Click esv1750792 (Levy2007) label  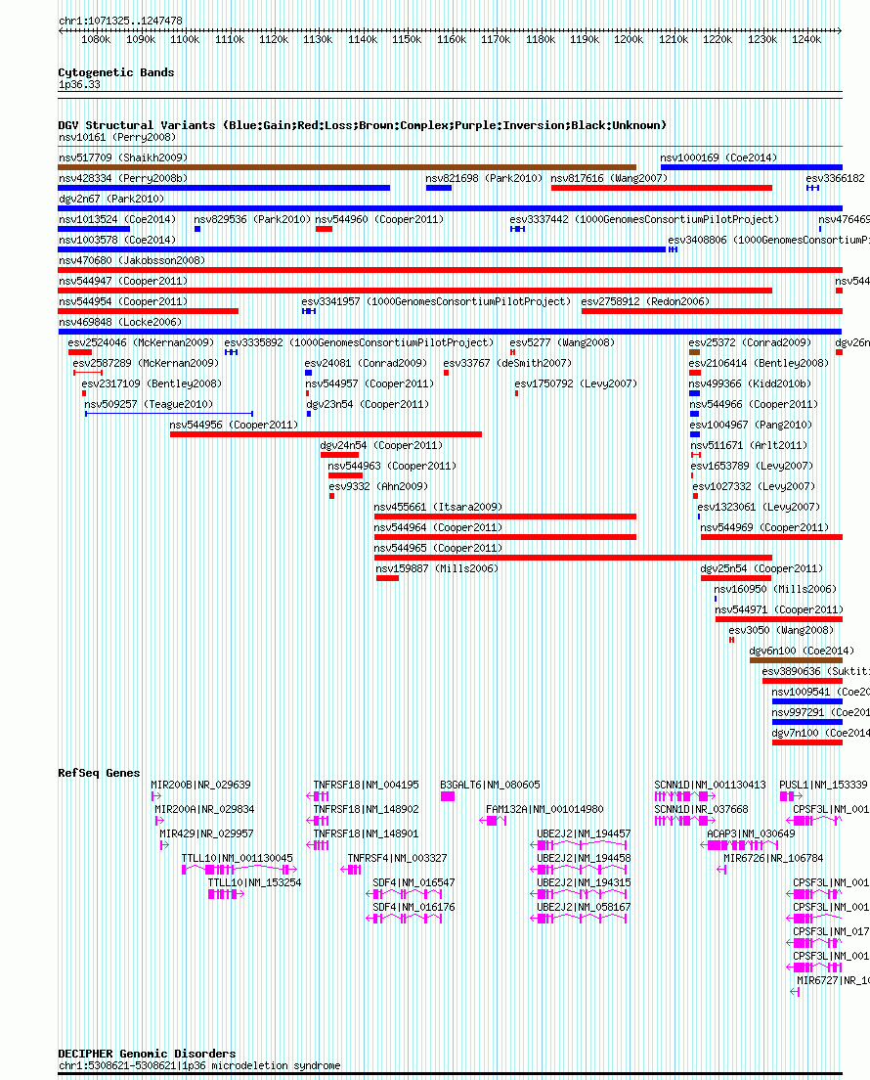tap(576, 384)
